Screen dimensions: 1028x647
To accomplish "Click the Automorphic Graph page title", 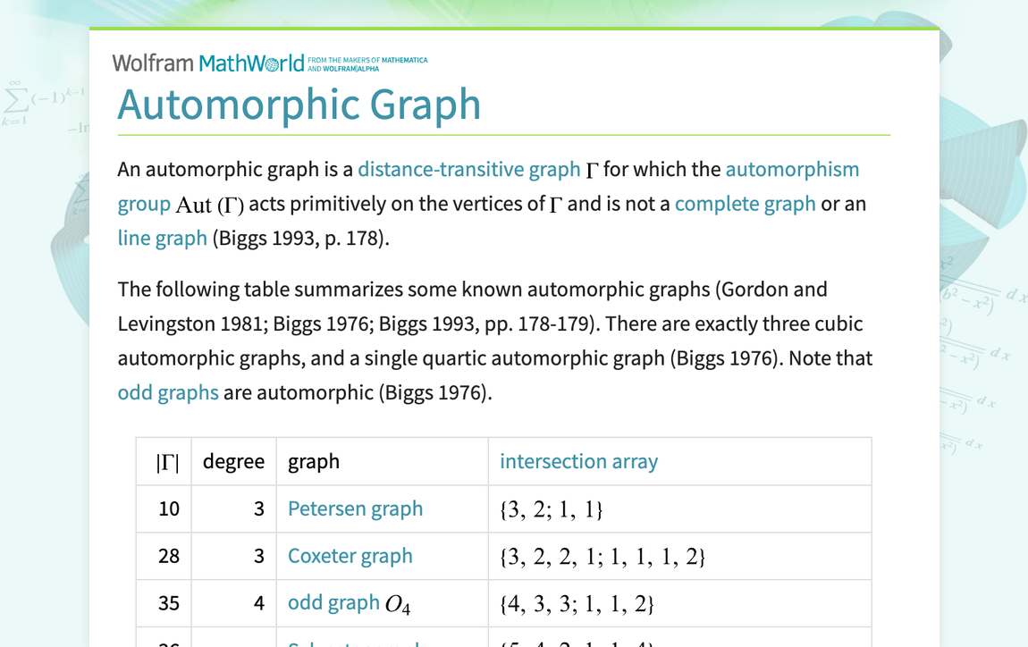I will (x=299, y=105).
